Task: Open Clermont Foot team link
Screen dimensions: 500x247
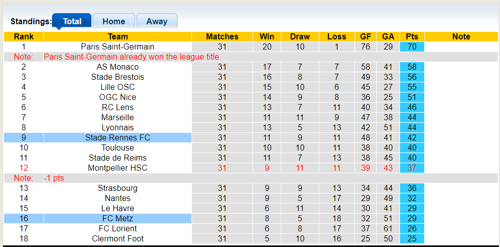Action: (x=118, y=238)
